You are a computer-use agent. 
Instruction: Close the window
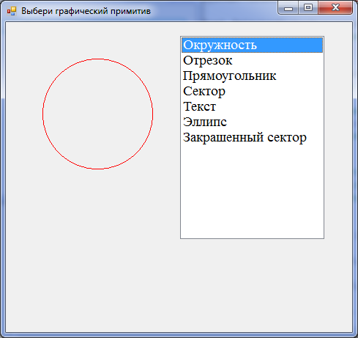coord(335,8)
